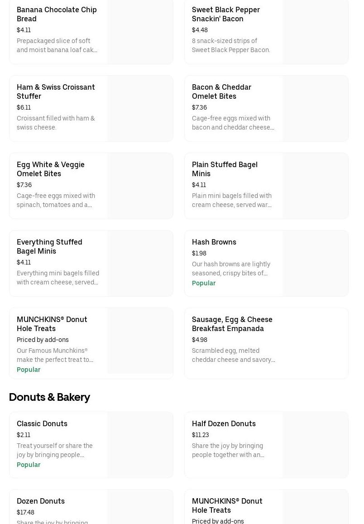Open the Half Dozen Donuts item

point(224,423)
